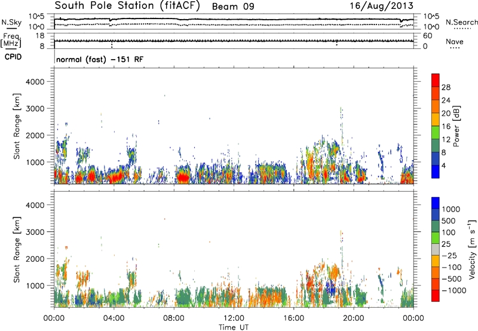Click the '100' velocity colorbar tick value
478x331 pixels.
tap(449, 232)
